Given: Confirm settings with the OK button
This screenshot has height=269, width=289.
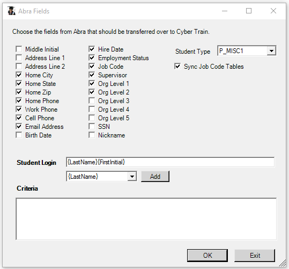Looking at the screenshot, I should (208, 256).
